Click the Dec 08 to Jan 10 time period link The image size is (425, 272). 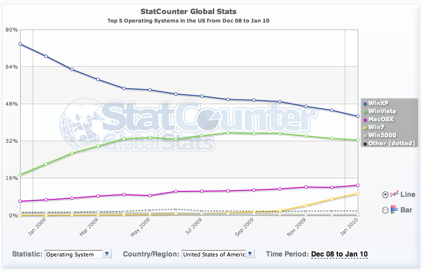[339, 254]
